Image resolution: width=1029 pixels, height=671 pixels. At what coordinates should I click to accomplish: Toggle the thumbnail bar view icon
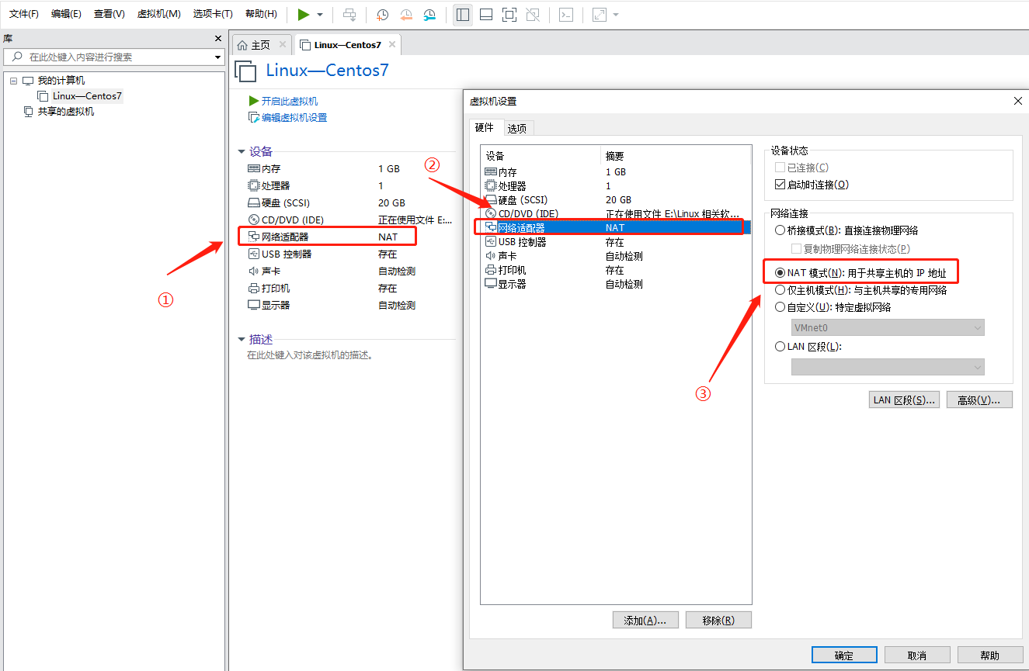point(486,15)
